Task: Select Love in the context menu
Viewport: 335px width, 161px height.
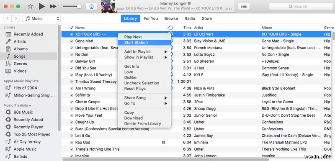Action: click(x=144, y=72)
